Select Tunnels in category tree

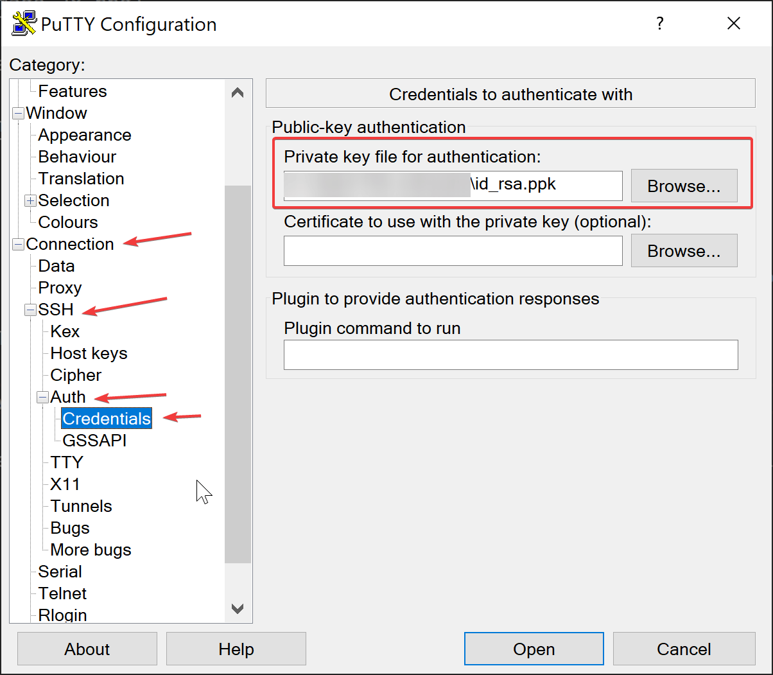pyautogui.click(x=81, y=506)
